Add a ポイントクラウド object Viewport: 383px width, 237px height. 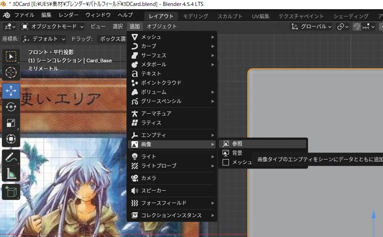pos(172,83)
